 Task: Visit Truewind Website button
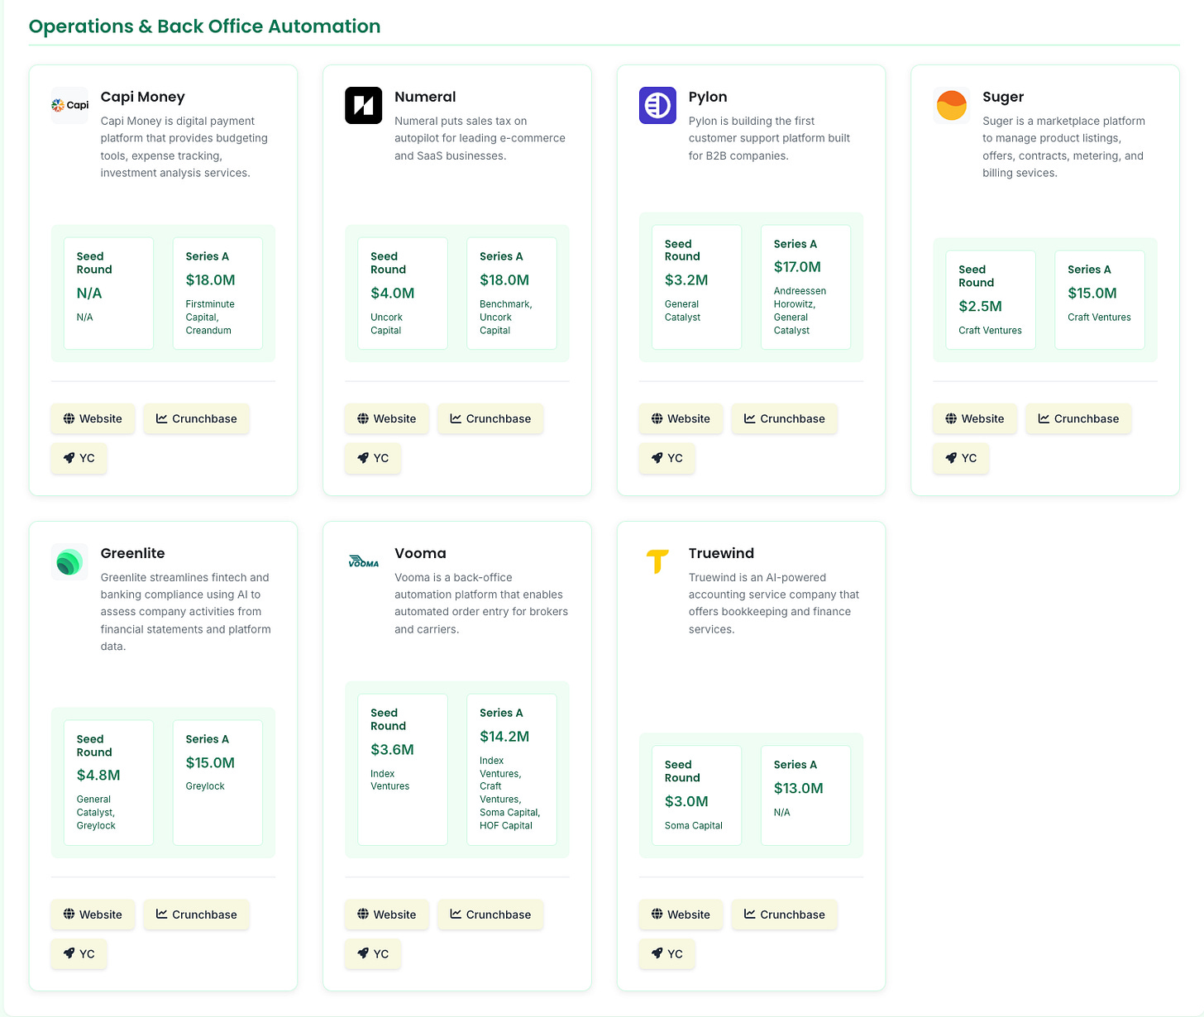[681, 914]
